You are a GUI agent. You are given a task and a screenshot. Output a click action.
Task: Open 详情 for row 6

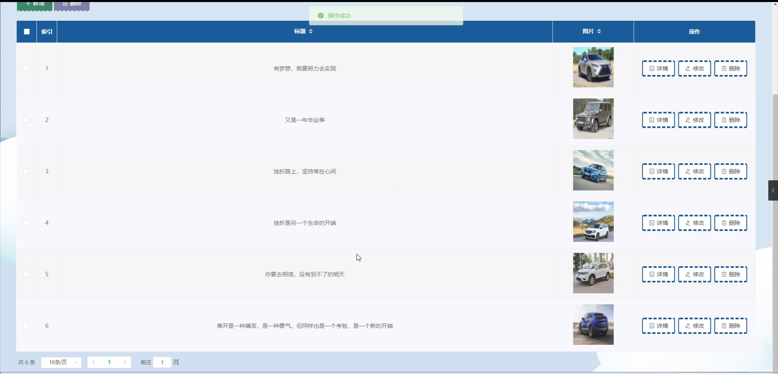point(658,326)
